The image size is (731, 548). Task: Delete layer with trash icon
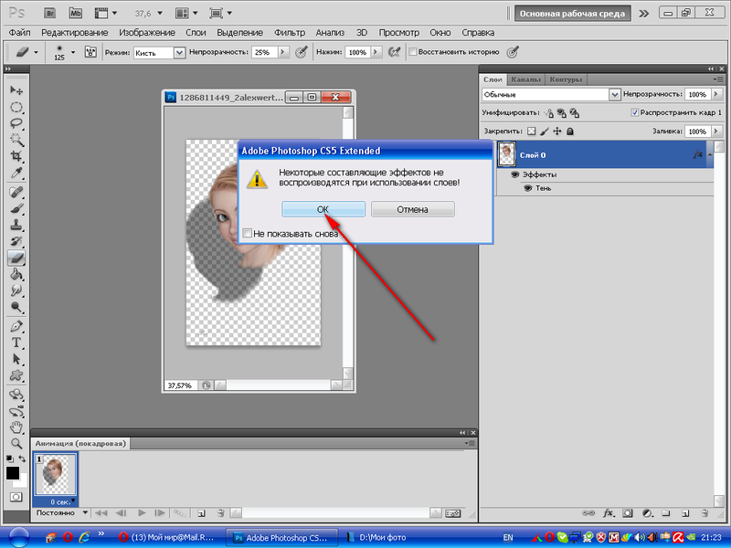pyautogui.click(x=705, y=513)
